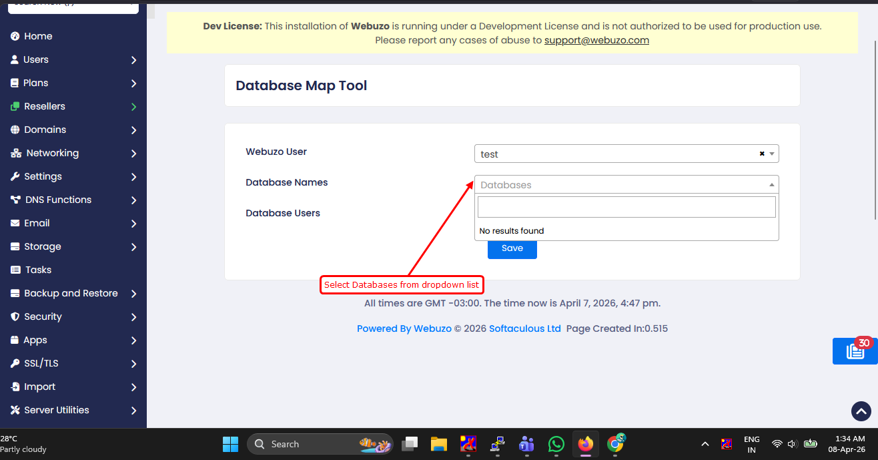Click the Resellers icon in sidebar

pos(15,106)
